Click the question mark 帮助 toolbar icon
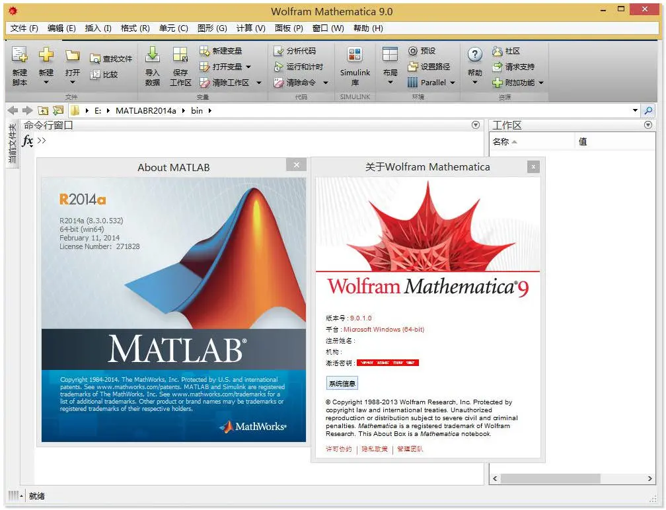The image size is (666, 510). [475, 54]
